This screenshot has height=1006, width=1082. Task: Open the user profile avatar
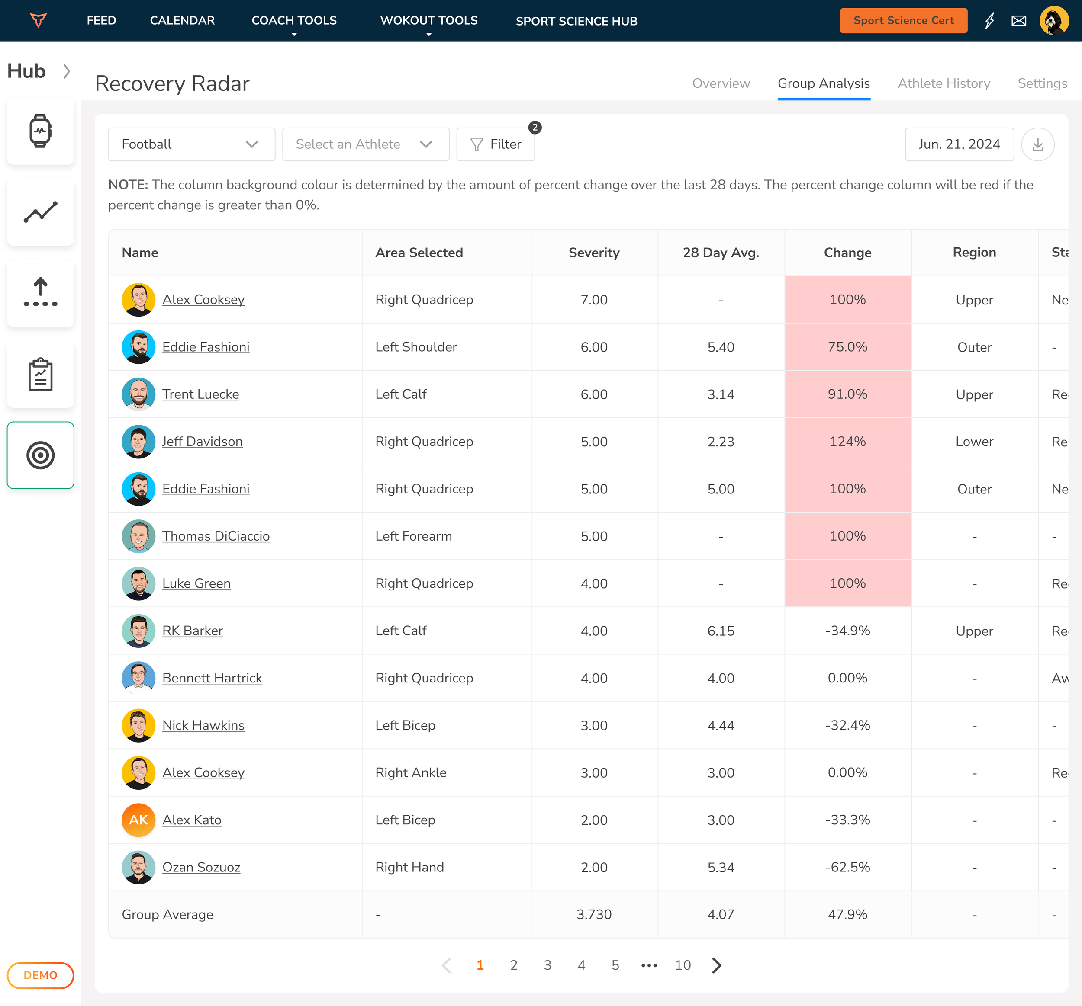[x=1054, y=21]
